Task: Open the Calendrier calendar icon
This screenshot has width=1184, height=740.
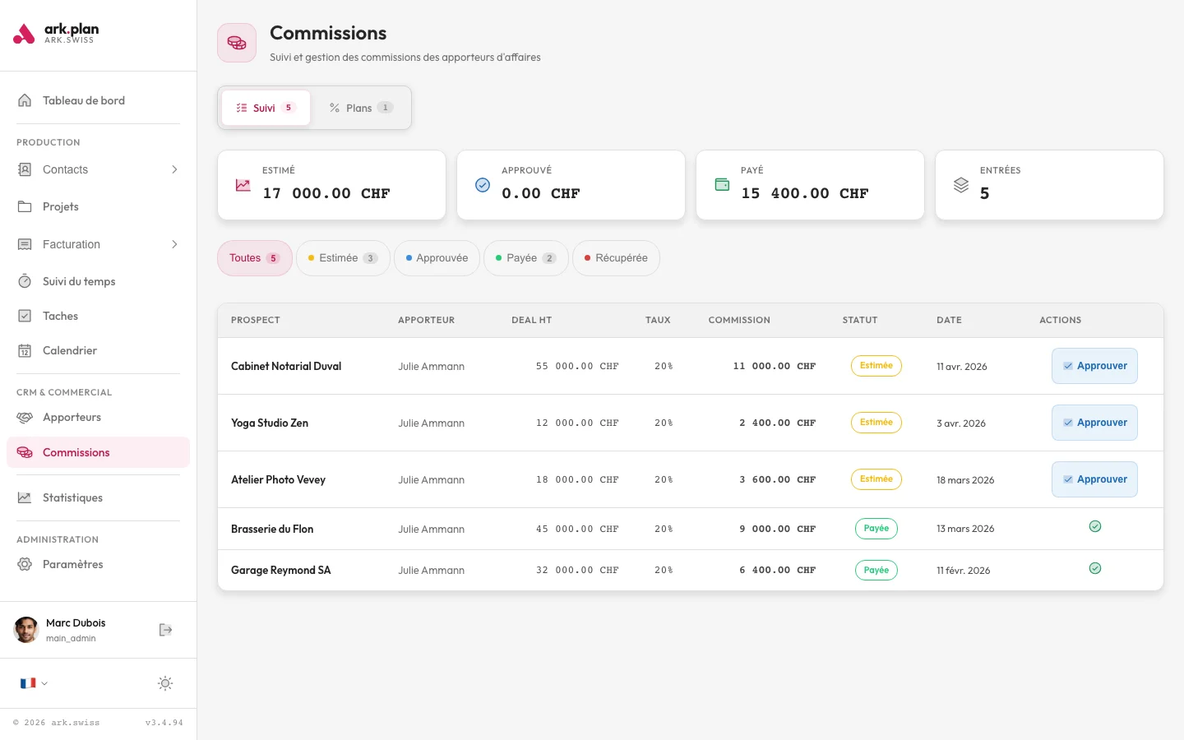Action: (25, 350)
